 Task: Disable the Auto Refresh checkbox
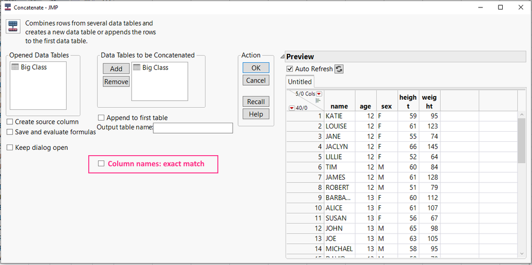(x=290, y=69)
